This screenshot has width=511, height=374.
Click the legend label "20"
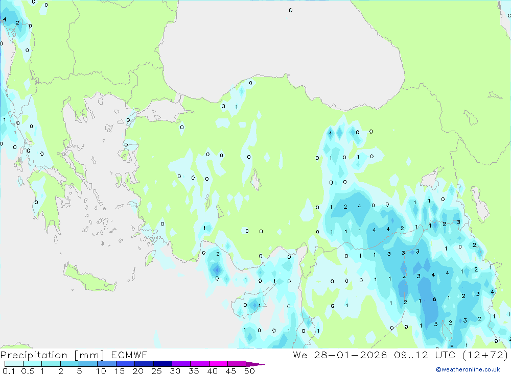(x=138, y=371)
